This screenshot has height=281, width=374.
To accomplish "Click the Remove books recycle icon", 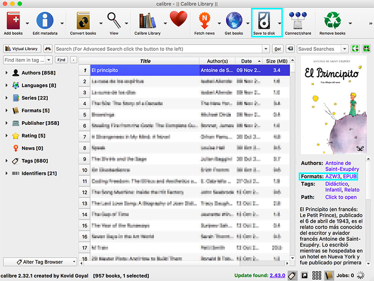I will [x=332, y=21].
